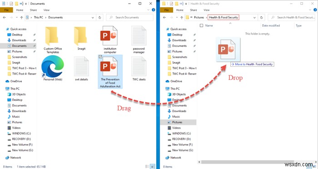Image resolution: width=318 pixels, height=169 pixels.
Task: Open help in Documents window ribbon
Action: 154,10
